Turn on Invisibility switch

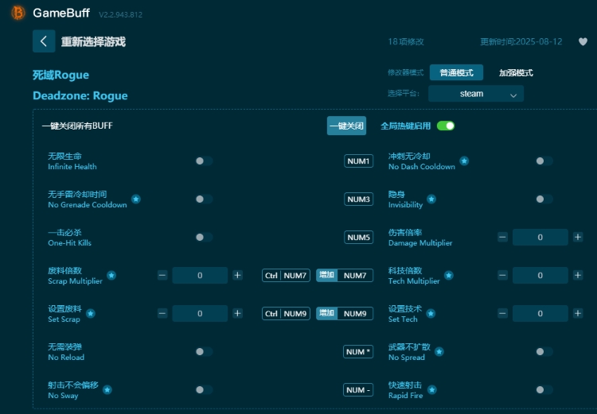tap(544, 199)
